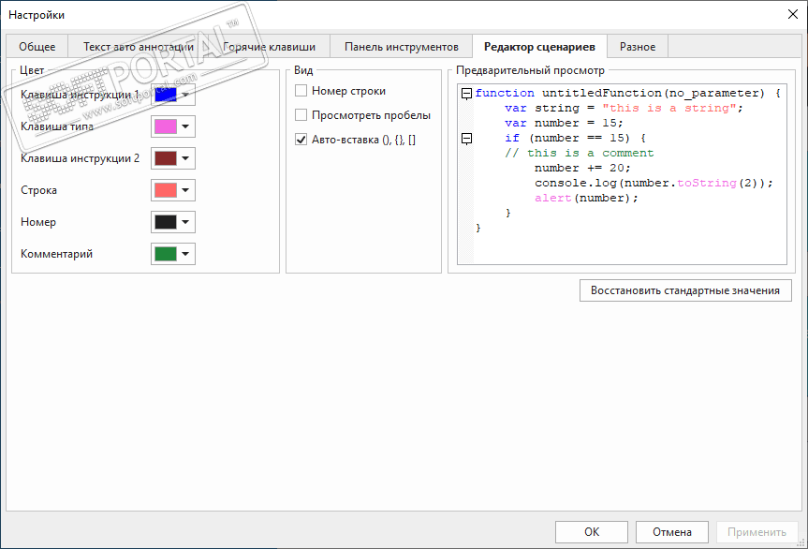Click the green Комментарий color swatch
The height and width of the screenshot is (549, 808).
166,254
